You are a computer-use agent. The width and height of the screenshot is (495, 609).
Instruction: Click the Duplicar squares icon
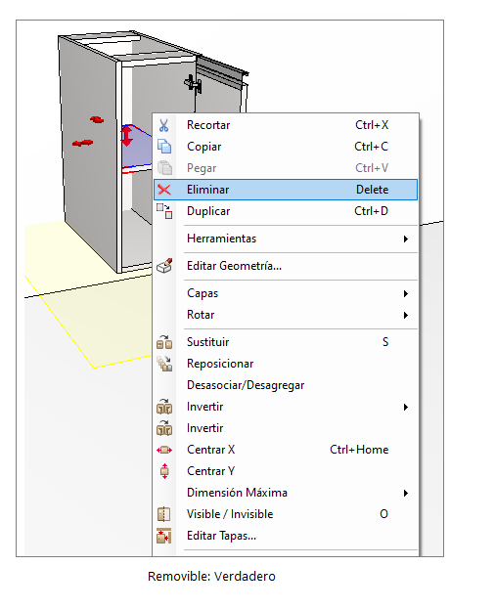(x=164, y=211)
